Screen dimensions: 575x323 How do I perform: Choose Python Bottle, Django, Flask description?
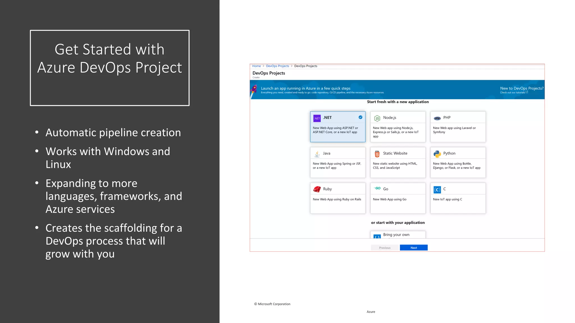457,166
